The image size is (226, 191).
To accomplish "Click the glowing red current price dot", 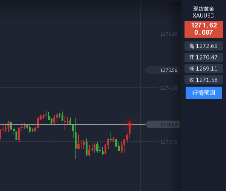I will 130,124.
